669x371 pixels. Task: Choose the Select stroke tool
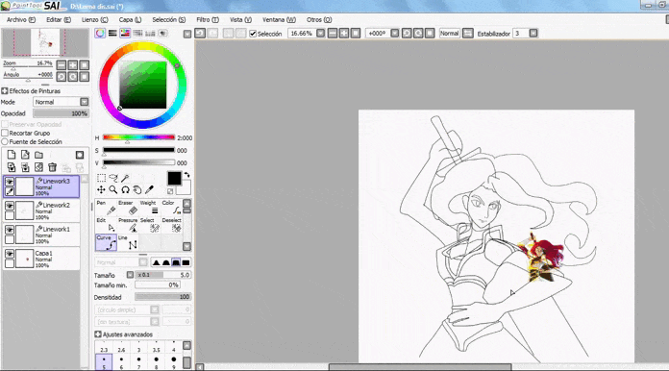click(x=149, y=225)
